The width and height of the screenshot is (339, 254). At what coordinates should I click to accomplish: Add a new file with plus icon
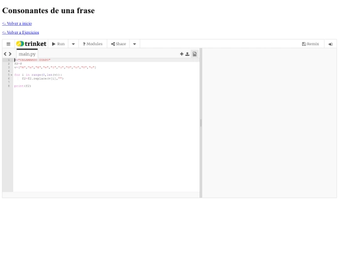point(181,54)
